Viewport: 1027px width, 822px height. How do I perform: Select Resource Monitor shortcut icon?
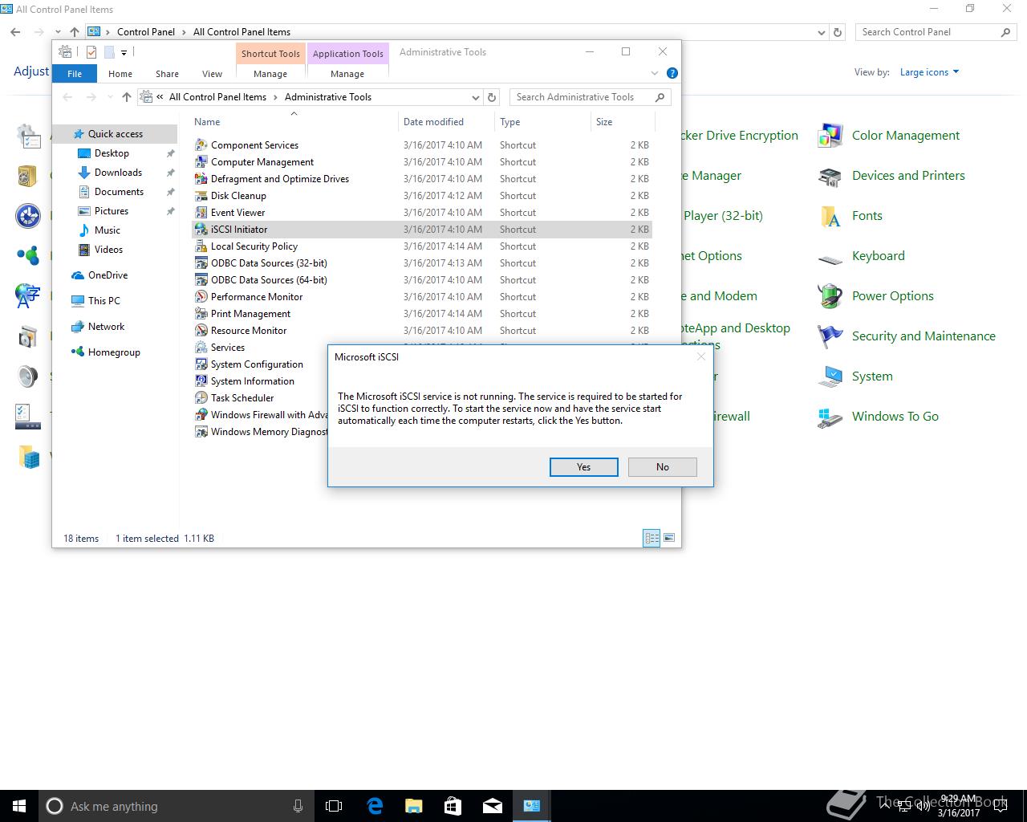pos(201,331)
